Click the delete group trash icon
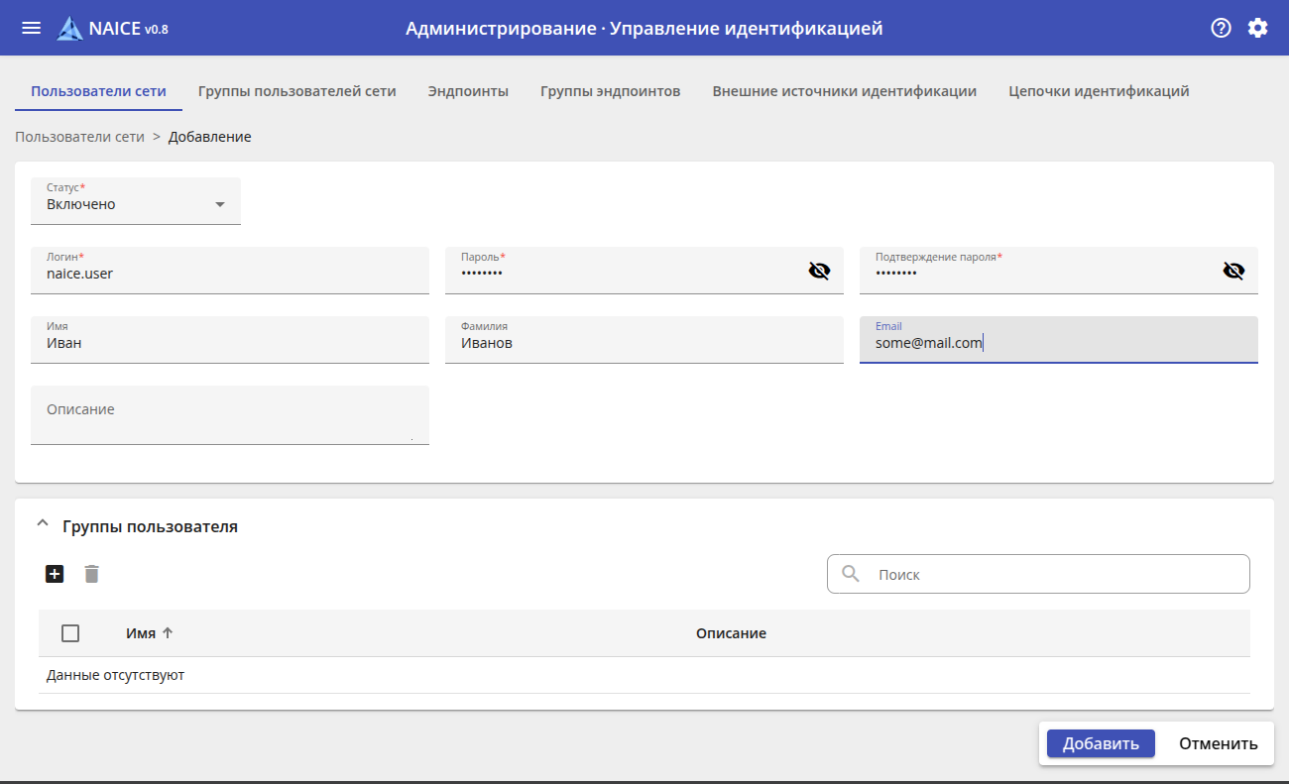 pos(92,574)
